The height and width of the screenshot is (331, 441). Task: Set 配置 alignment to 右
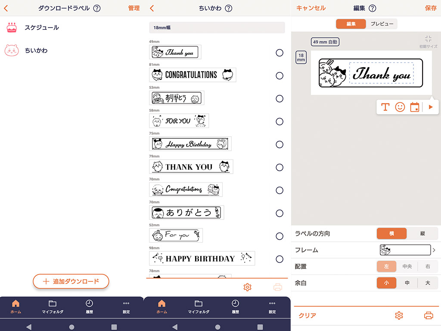pyautogui.click(x=428, y=266)
